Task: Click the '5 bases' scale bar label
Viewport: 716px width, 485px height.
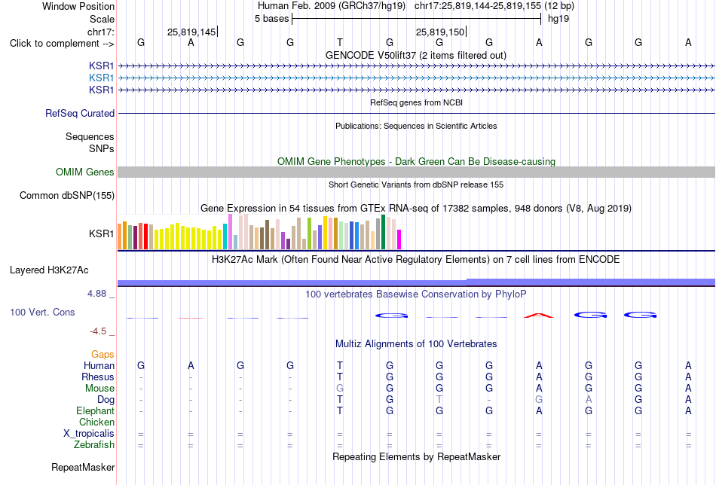Action: pos(271,19)
